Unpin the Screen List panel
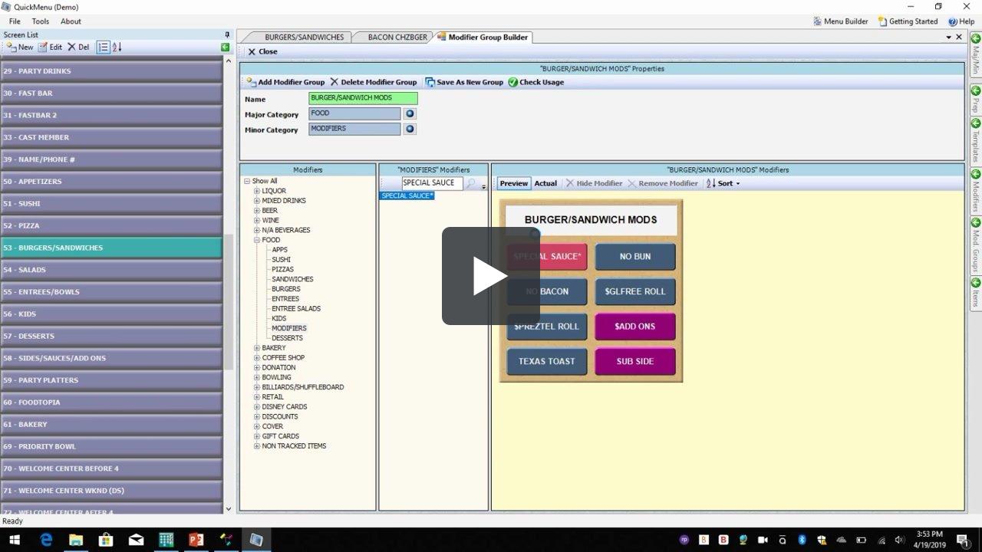 [x=227, y=34]
